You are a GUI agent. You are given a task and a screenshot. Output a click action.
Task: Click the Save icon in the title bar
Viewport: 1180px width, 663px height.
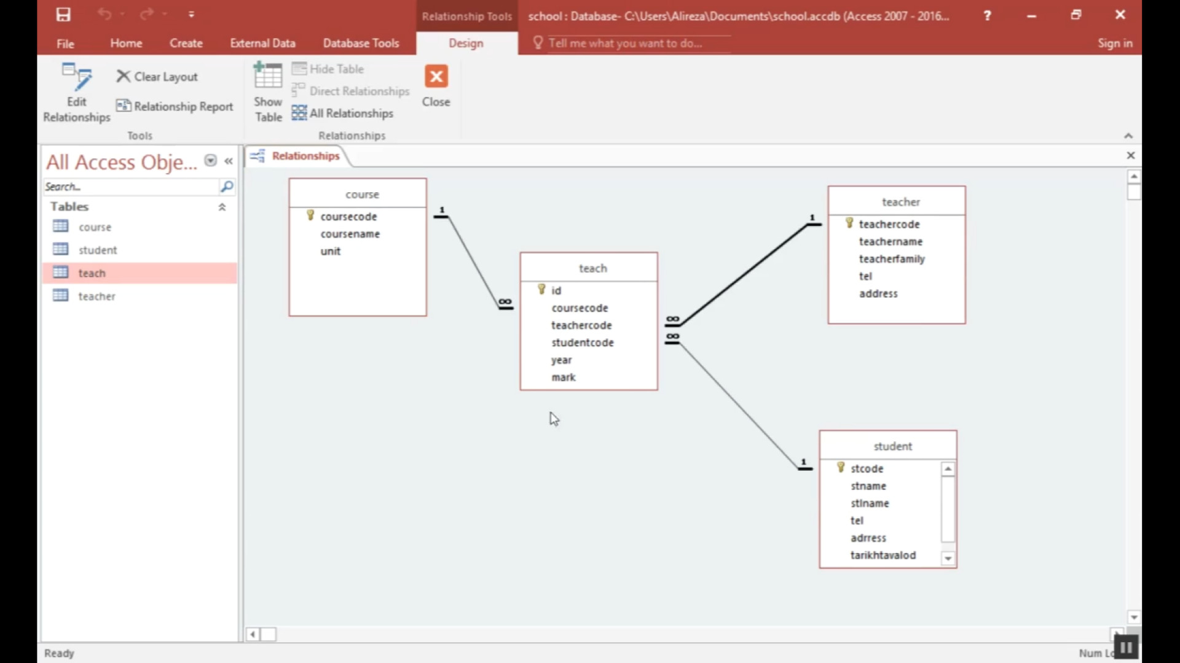[x=63, y=15]
